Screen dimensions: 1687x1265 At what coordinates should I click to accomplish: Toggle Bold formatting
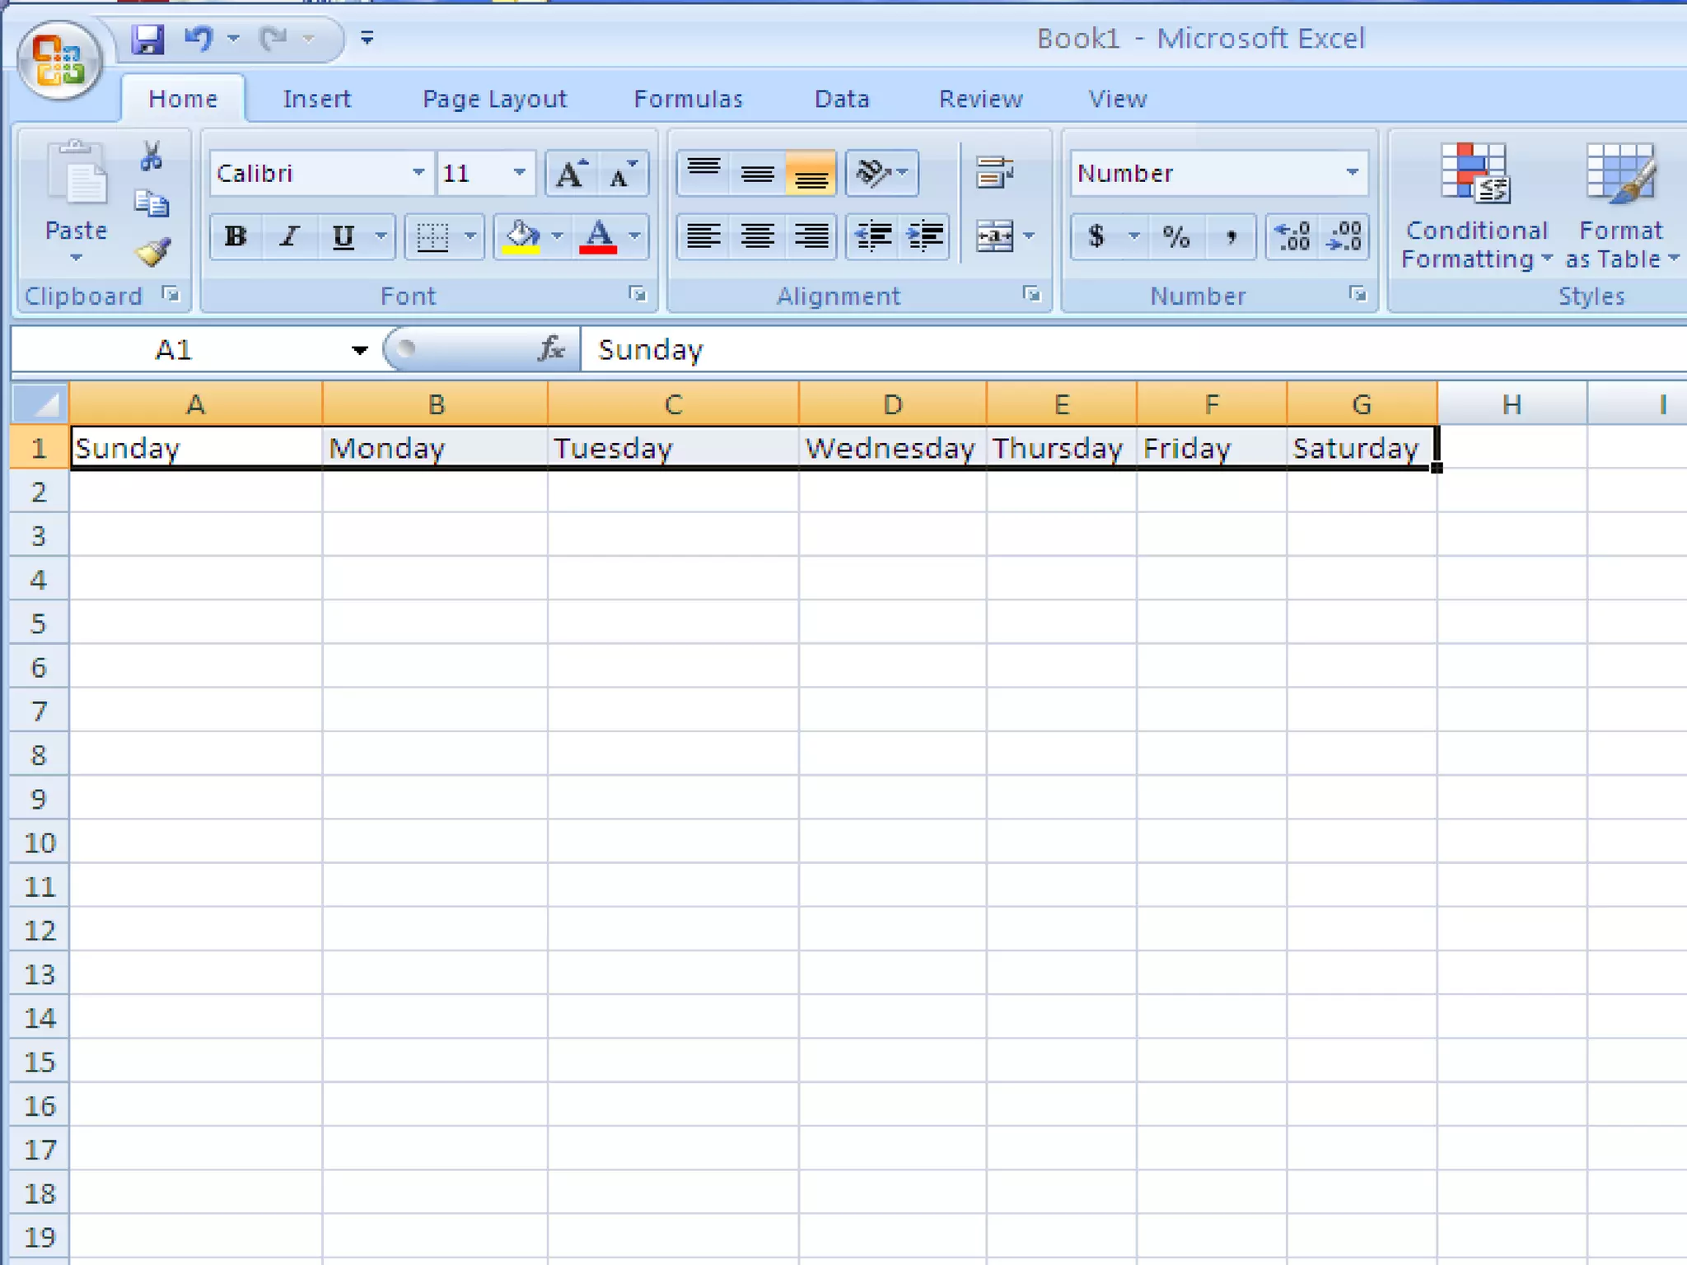coord(236,237)
